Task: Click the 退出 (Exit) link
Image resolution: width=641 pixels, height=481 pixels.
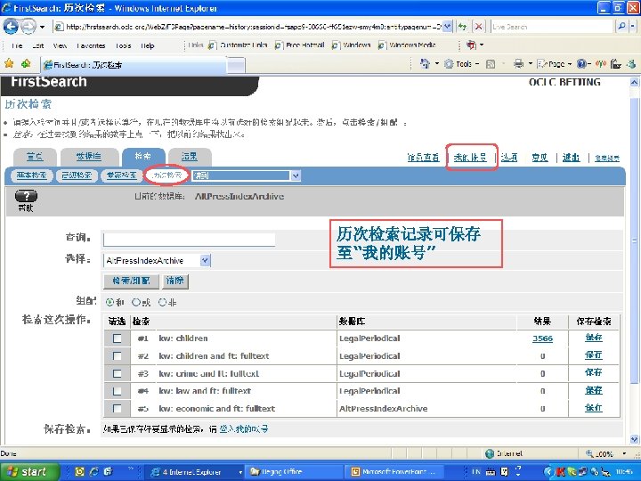Action: pos(571,158)
